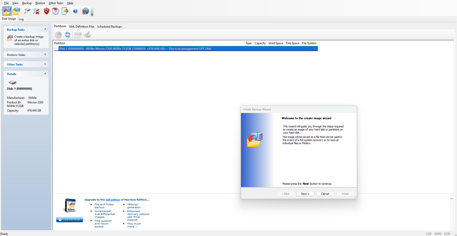Open Help with the blue question mark icon
The height and width of the screenshot is (236, 457).
click(x=75, y=11)
